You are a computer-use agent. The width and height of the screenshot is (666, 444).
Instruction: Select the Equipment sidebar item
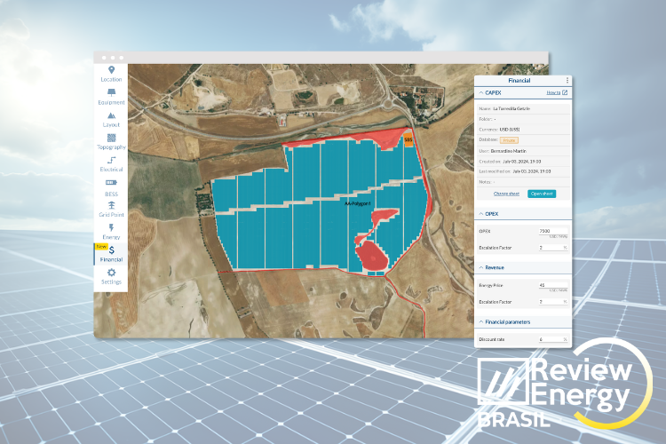coord(111,97)
